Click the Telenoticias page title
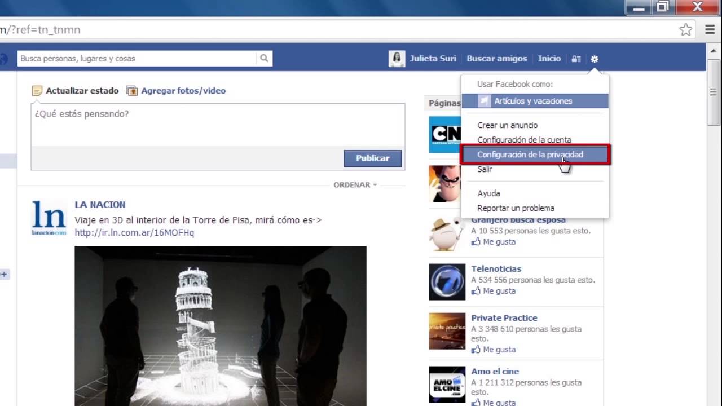 (x=496, y=269)
